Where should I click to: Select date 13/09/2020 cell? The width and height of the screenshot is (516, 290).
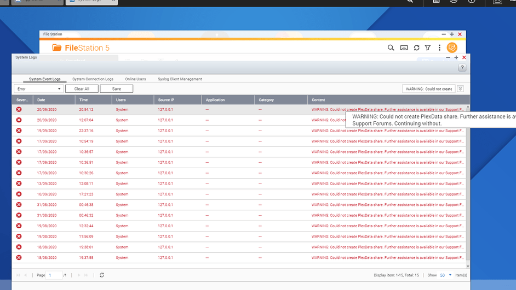47,184
